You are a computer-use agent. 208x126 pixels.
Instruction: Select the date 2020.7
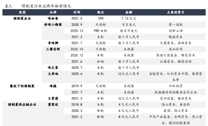click(x=77, y=68)
